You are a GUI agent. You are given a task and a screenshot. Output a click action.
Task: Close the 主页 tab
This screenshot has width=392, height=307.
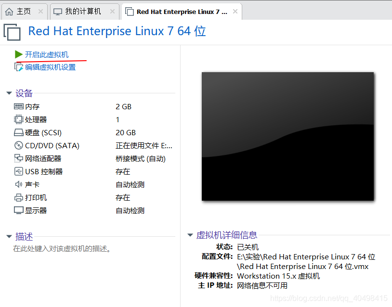click(x=40, y=11)
